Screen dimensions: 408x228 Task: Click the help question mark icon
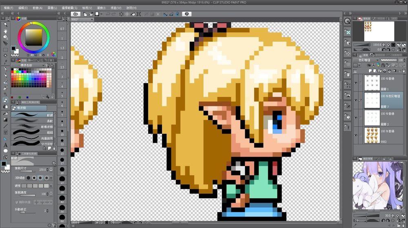click(186, 14)
